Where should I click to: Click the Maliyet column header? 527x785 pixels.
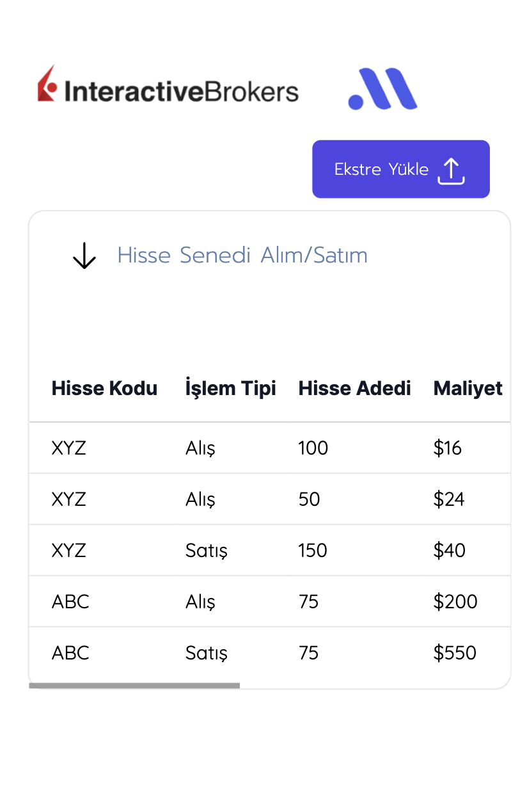(468, 388)
